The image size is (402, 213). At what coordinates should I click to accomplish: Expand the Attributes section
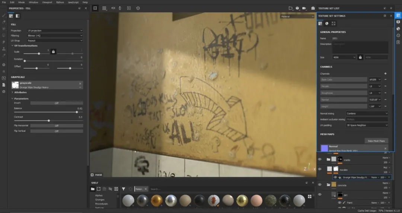tap(12, 92)
